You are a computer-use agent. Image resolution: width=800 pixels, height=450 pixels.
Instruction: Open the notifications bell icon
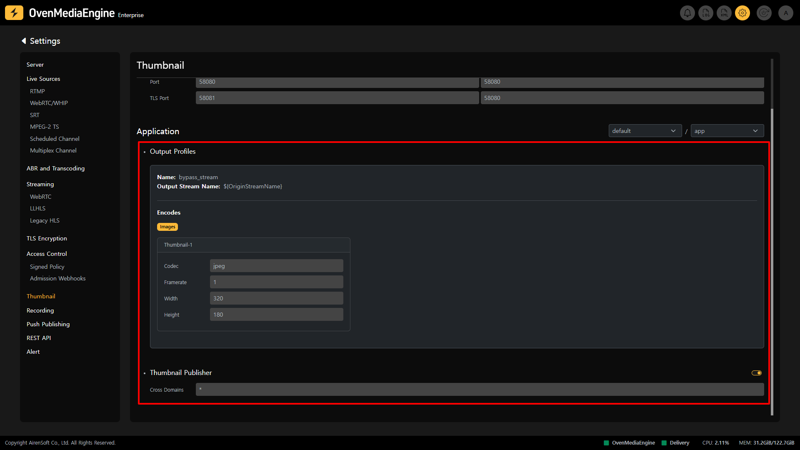(687, 13)
